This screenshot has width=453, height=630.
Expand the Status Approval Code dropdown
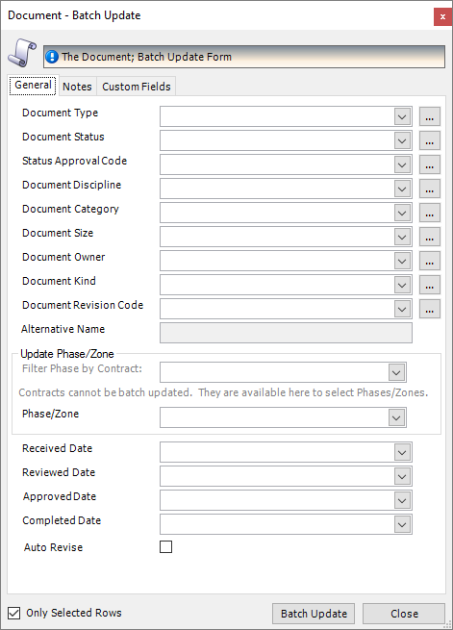click(x=402, y=165)
